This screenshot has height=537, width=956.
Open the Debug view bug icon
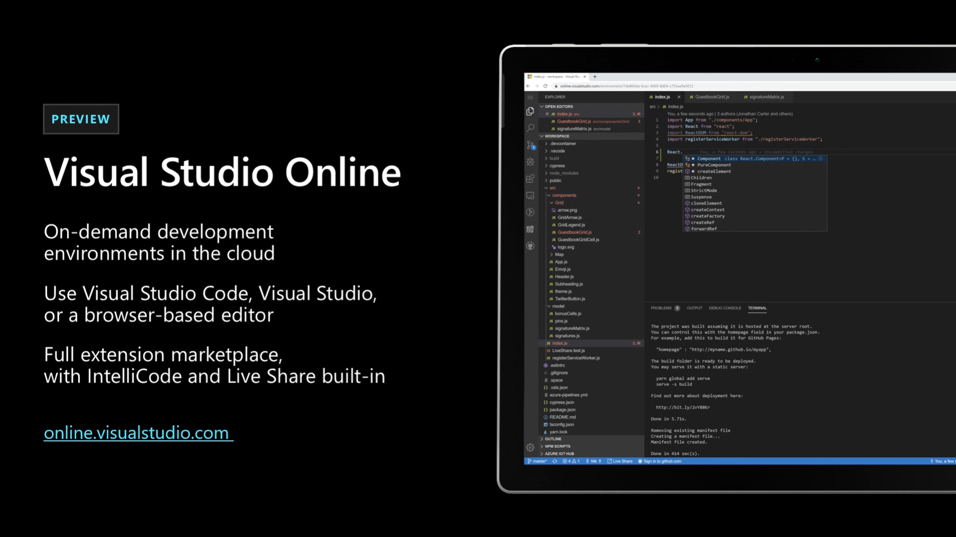pos(530,162)
